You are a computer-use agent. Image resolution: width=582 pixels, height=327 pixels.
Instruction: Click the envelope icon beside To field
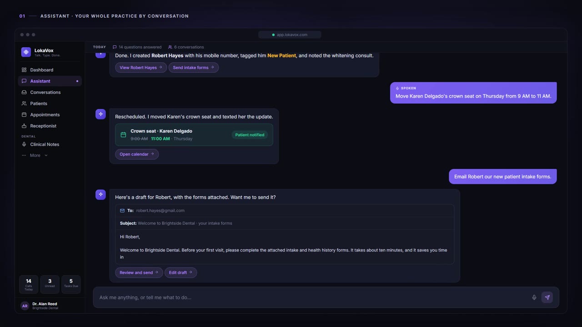[122, 211]
